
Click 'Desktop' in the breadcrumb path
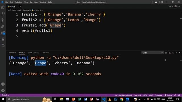tap(26, 10)
